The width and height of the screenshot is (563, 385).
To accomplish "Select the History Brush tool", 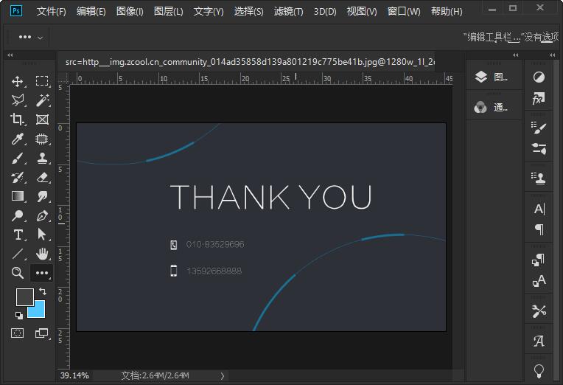I will point(17,177).
